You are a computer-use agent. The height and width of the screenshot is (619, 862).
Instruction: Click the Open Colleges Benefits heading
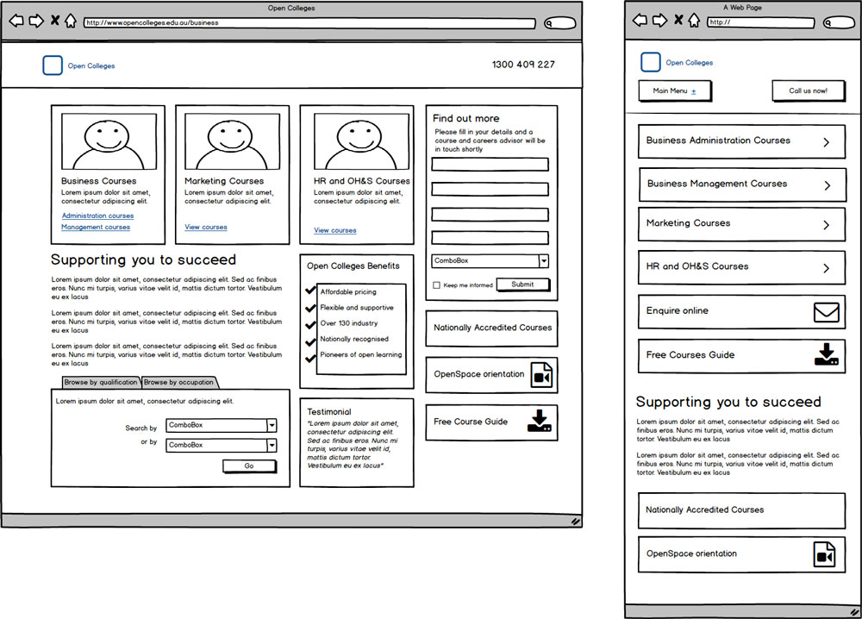tap(353, 266)
